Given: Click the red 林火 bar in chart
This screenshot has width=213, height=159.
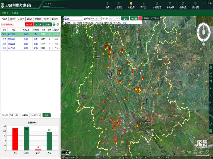Looking at the screenshot, I should click(15, 139).
